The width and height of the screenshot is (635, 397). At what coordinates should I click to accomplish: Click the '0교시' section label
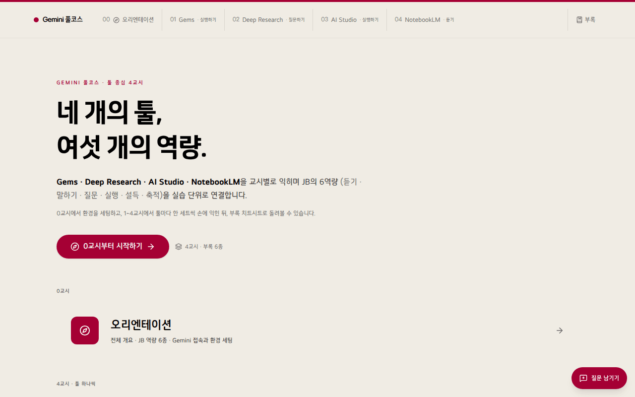(63, 291)
